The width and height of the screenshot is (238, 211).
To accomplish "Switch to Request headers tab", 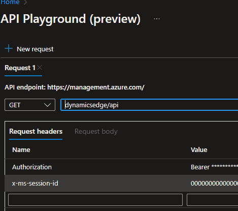I will click(36, 132).
